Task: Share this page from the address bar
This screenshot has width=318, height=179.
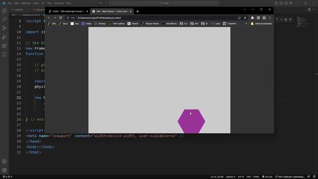Action: click(x=239, y=18)
